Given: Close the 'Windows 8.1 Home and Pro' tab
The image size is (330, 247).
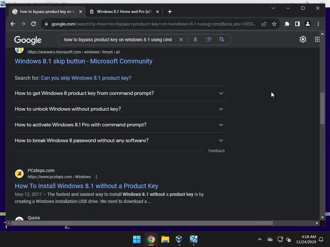Looking at the screenshot, I should point(157,12).
